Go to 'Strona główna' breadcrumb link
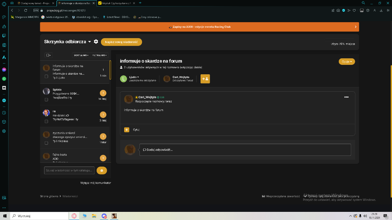The height and width of the screenshot is (220, 392). coord(49,196)
